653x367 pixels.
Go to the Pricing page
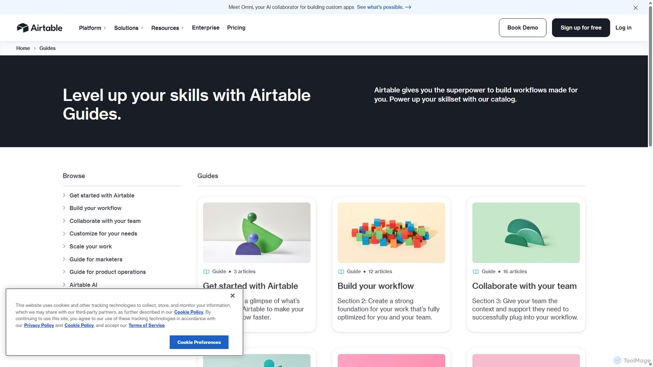coord(236,28)
